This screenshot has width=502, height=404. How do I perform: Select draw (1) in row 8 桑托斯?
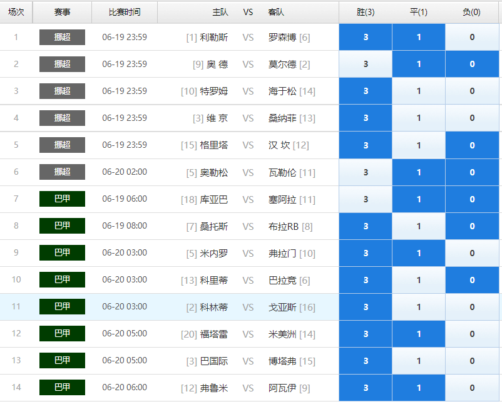coord(419,226)
